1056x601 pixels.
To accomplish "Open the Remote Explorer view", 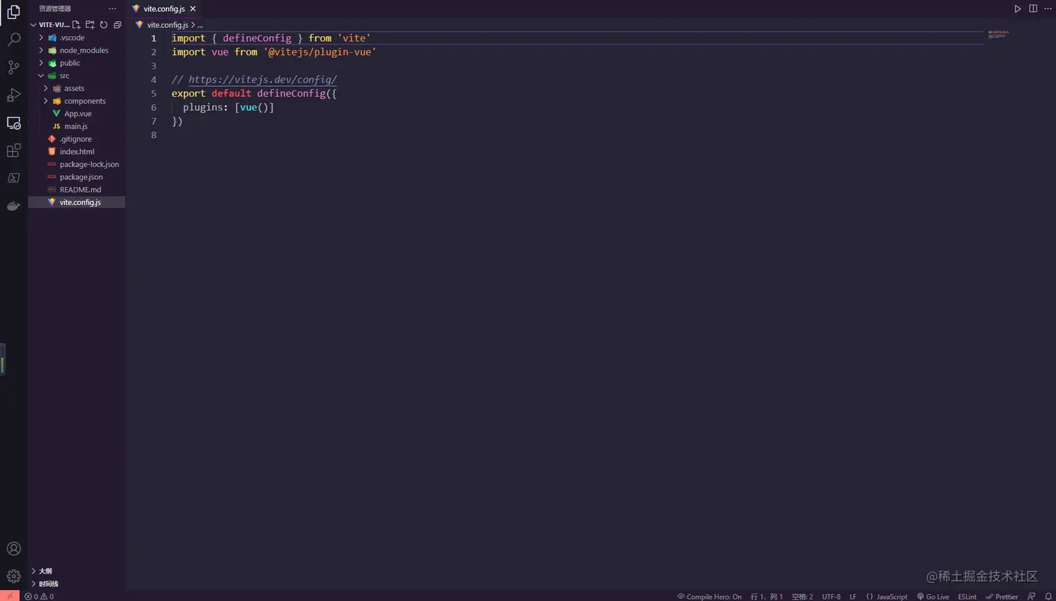I will point(13,123).
